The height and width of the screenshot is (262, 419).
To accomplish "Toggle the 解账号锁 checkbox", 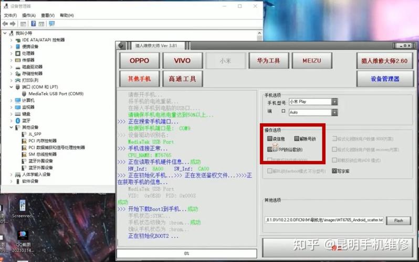I will (x=297, y=139).
